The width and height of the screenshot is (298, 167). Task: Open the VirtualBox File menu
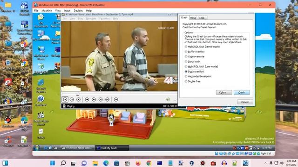tap(36, 11)
